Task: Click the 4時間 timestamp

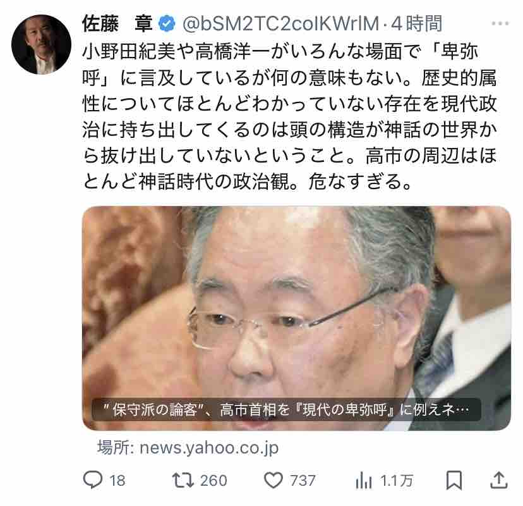Action: (416, 24)
